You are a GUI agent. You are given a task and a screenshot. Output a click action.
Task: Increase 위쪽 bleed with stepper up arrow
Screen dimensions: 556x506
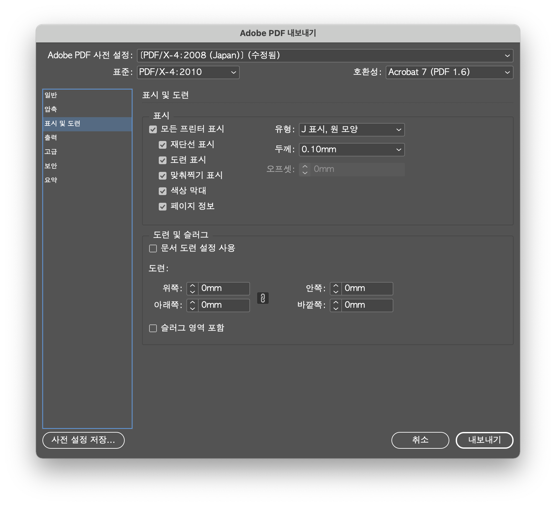coord(193,285)
